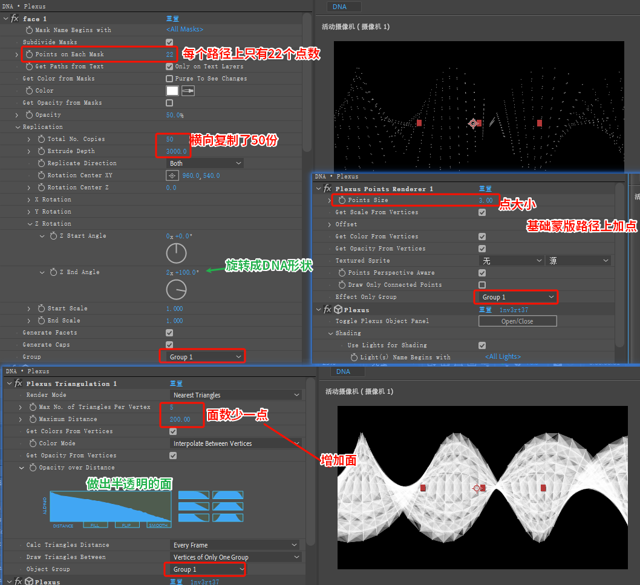Image resolution: width=640 pixels, height=585 pixels.
Task: Toggle stopwatch for Z Start Angle
Action: pyautogui.click(x=53, y=236)
